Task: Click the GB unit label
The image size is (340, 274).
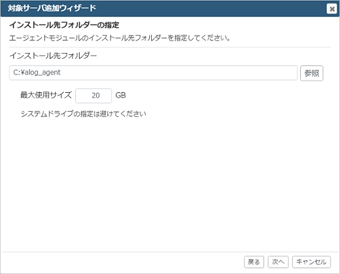Action: pyautogui.click(x=120, y=95)
